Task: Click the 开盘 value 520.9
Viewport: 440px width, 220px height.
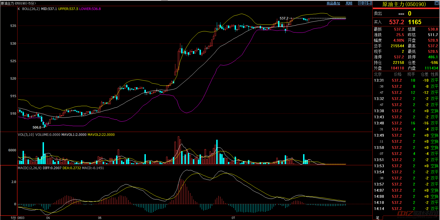Action: (x=433, y=40)
